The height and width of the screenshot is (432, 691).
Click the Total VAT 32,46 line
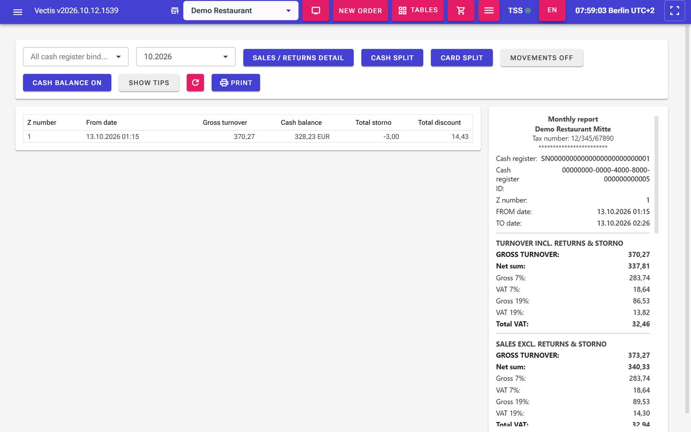(x=573, y=324)
